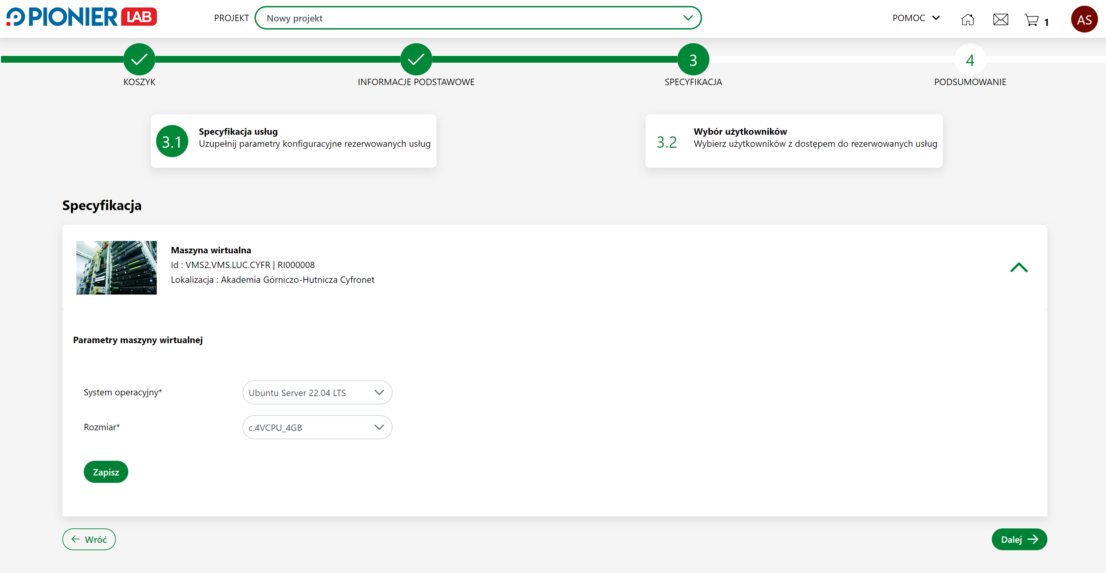Open the shopping cart icon
This screenshot has width=1106, height=573.
click(x=1031, y=20)
